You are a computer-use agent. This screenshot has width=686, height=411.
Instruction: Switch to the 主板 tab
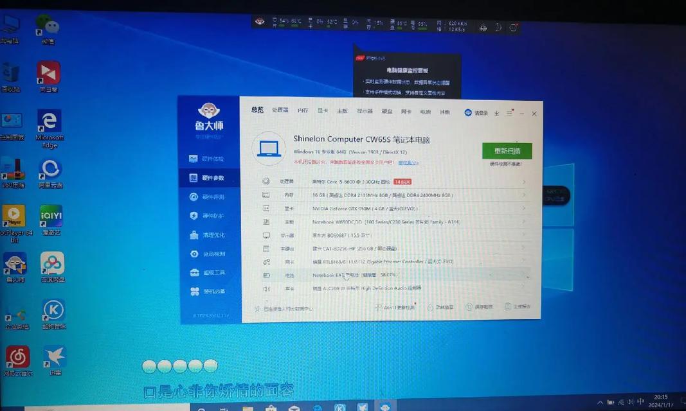coord(342,111)
